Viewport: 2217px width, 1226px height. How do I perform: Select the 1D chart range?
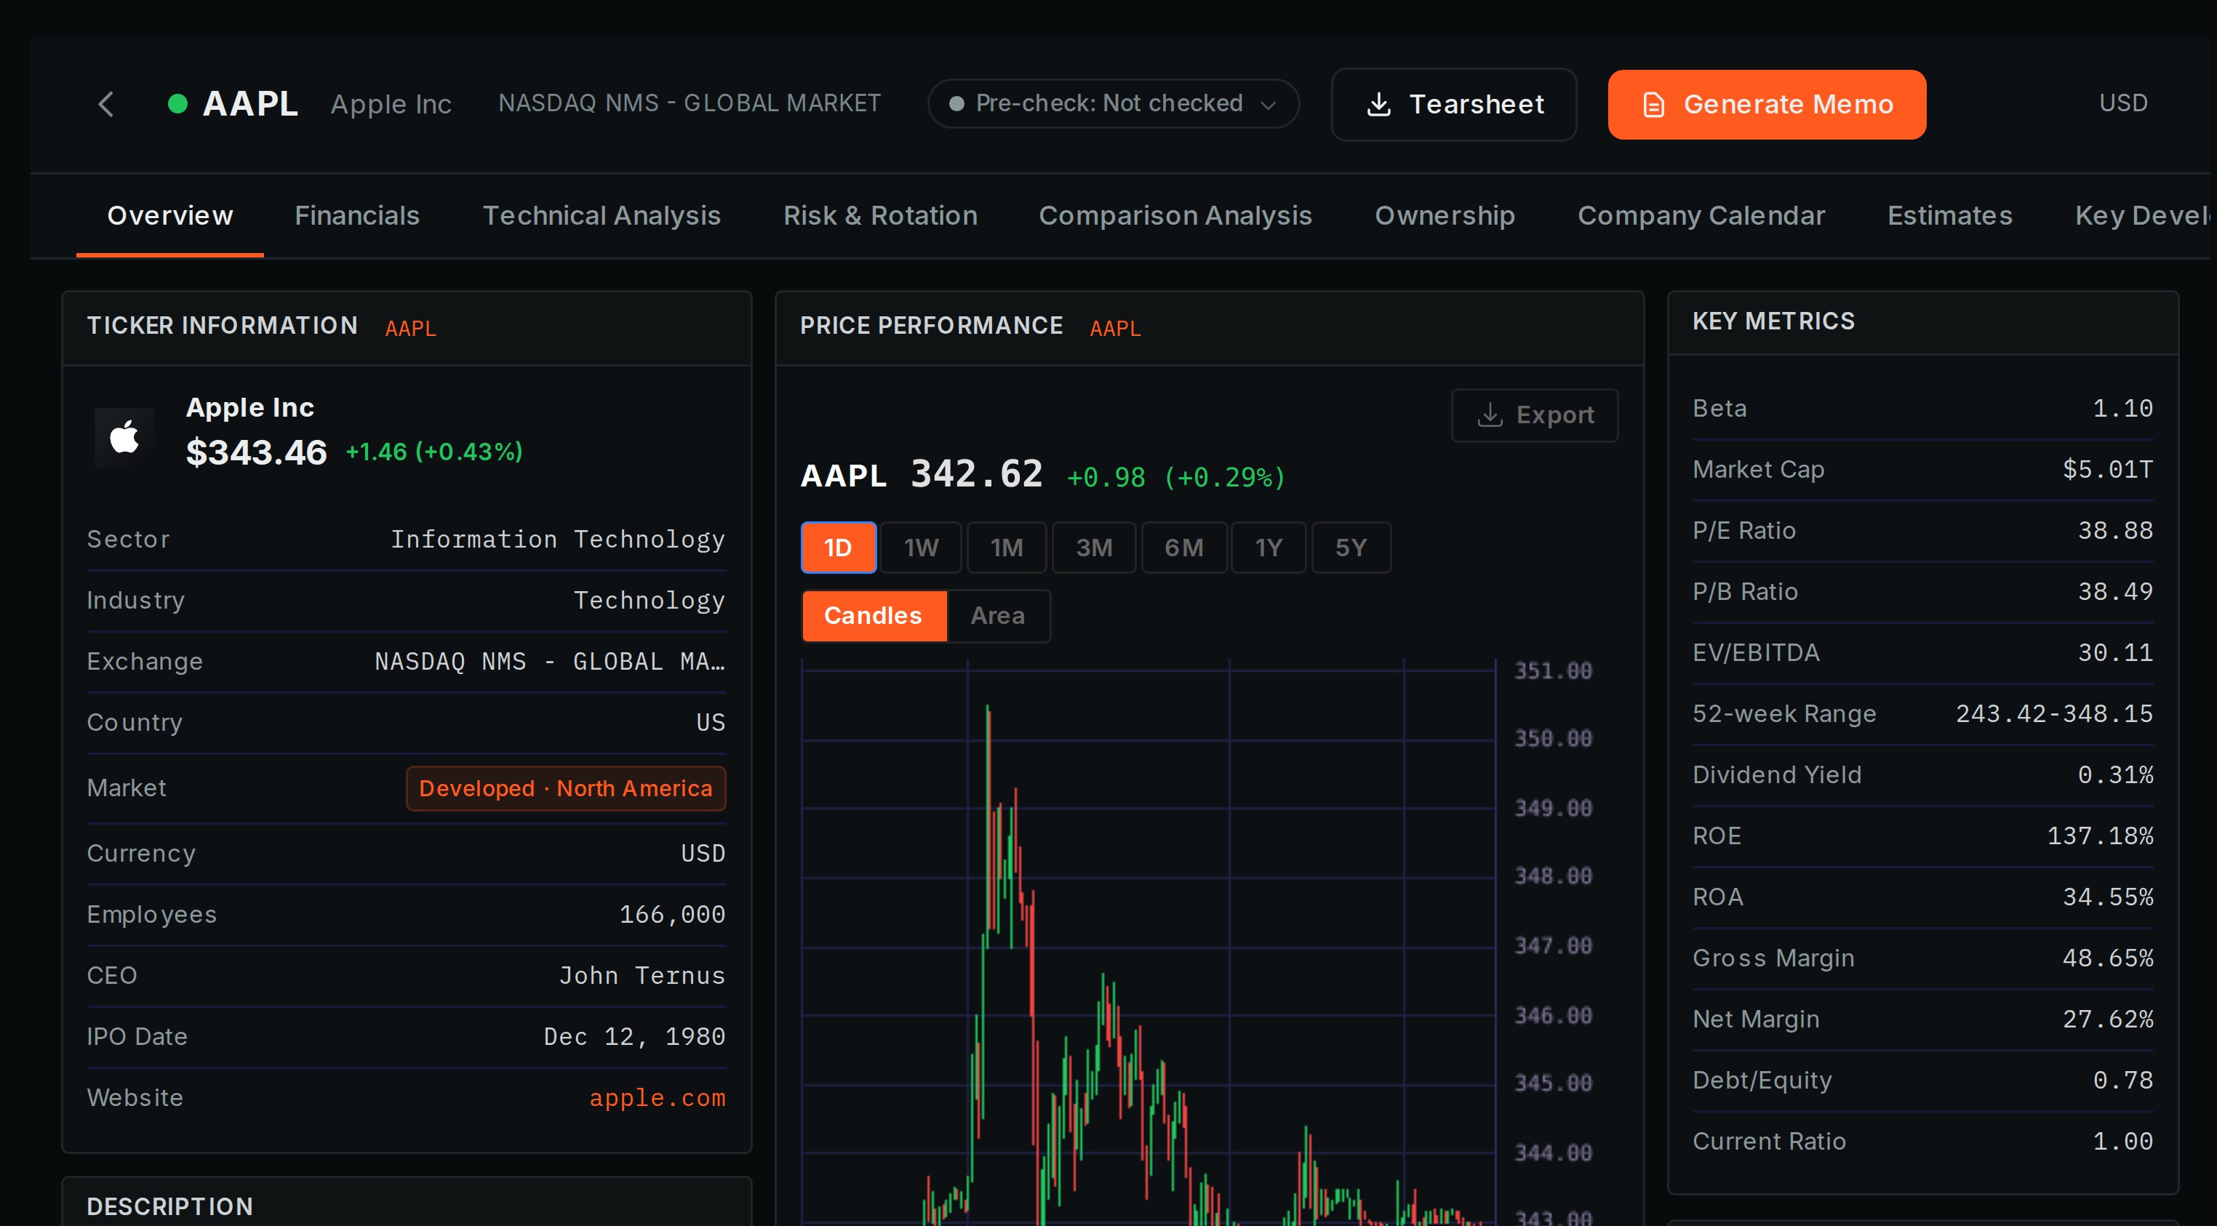tap(838, 547)
